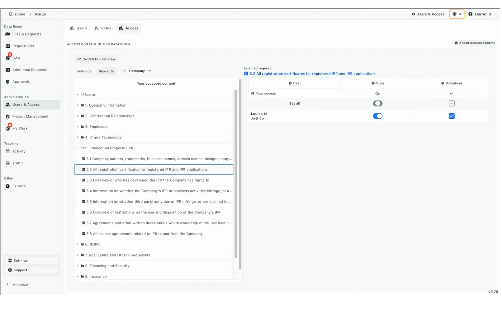Click the Support lifebuoy icon
Viewport: 502px width, 314px height.
click(x=10, y=270)
